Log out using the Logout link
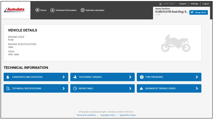This screenshot has width=214, height=120. [x=206, y=4]
